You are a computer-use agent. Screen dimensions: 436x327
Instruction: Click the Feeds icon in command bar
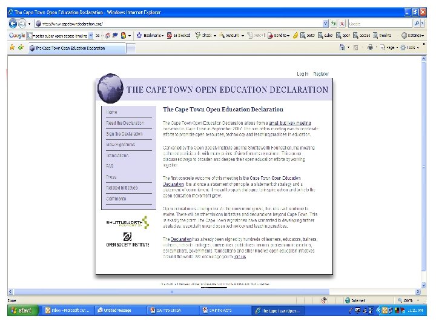[x=355, y=48]
